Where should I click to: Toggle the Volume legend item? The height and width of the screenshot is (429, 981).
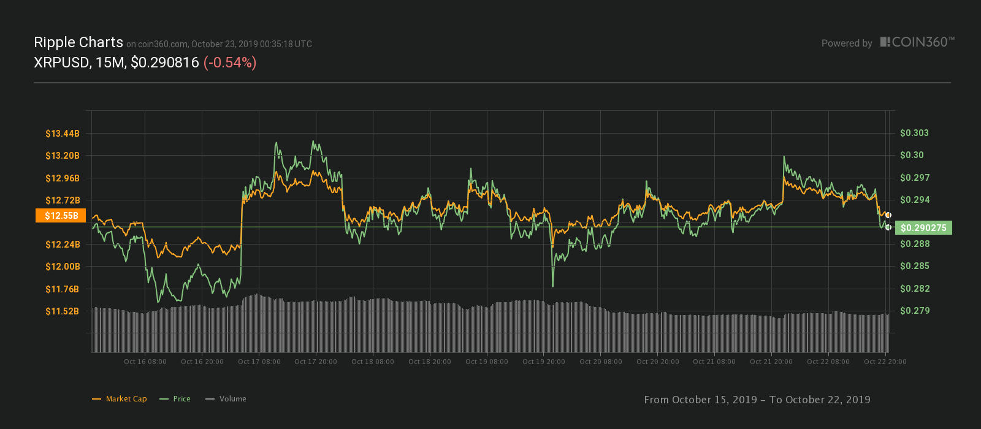pos(226,399)
